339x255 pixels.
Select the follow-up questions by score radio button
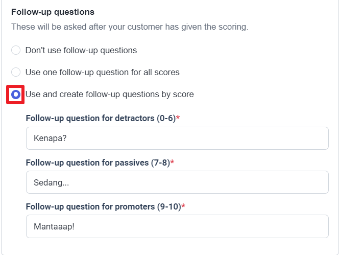pyautogui.click(x=16, y=95)
